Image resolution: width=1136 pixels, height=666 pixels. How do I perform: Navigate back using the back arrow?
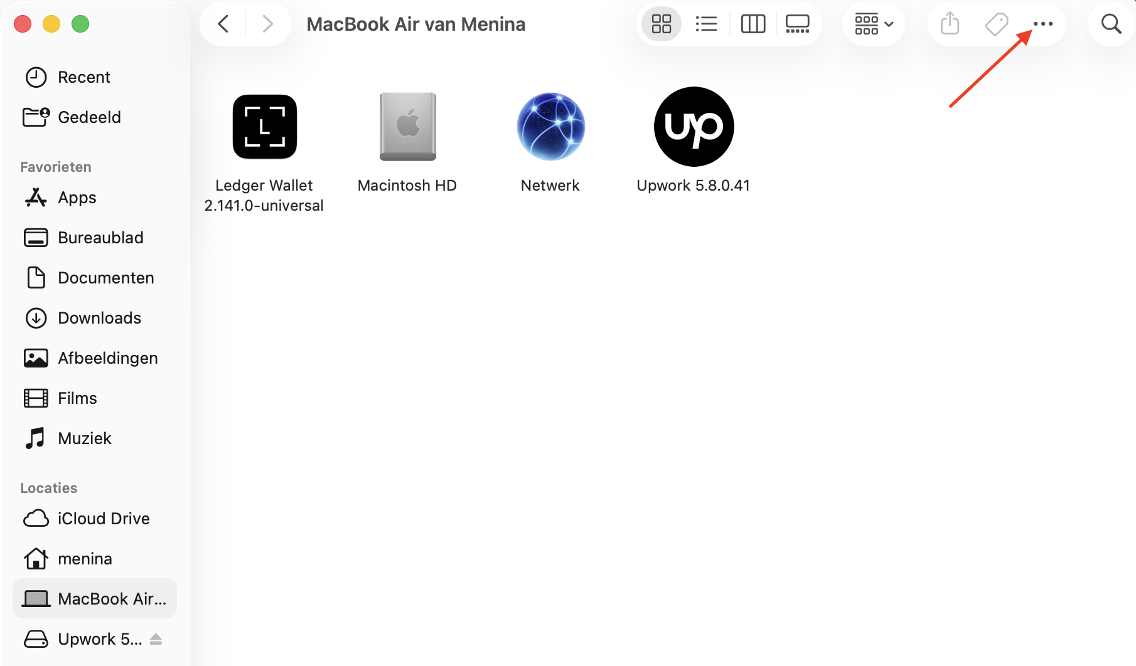tap(223, 24)
